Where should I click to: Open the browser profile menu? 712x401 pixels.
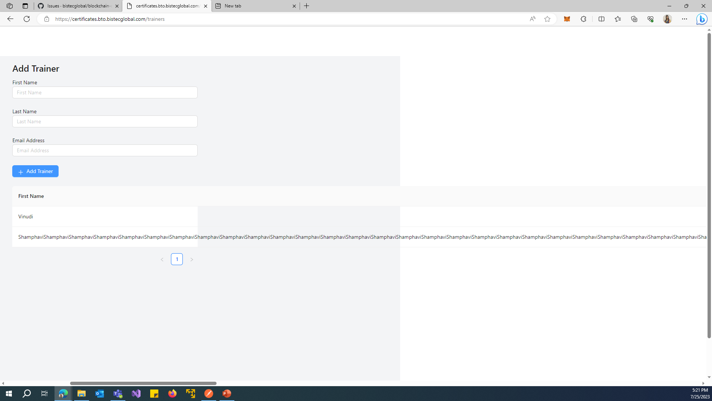point(667,19)
